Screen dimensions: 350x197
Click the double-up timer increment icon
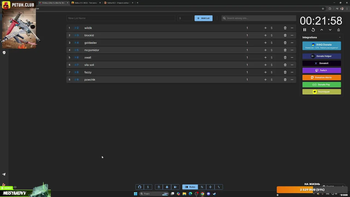339,30
